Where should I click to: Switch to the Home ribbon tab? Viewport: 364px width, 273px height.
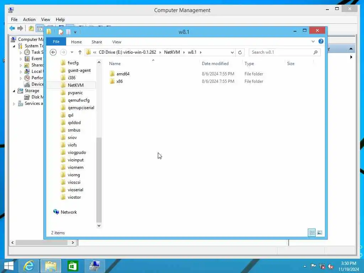pos(76,42)
